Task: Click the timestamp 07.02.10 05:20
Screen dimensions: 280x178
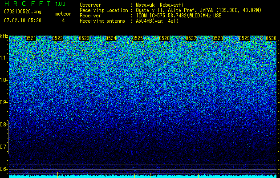Action: pyautogui.click(x=23, y=20)
